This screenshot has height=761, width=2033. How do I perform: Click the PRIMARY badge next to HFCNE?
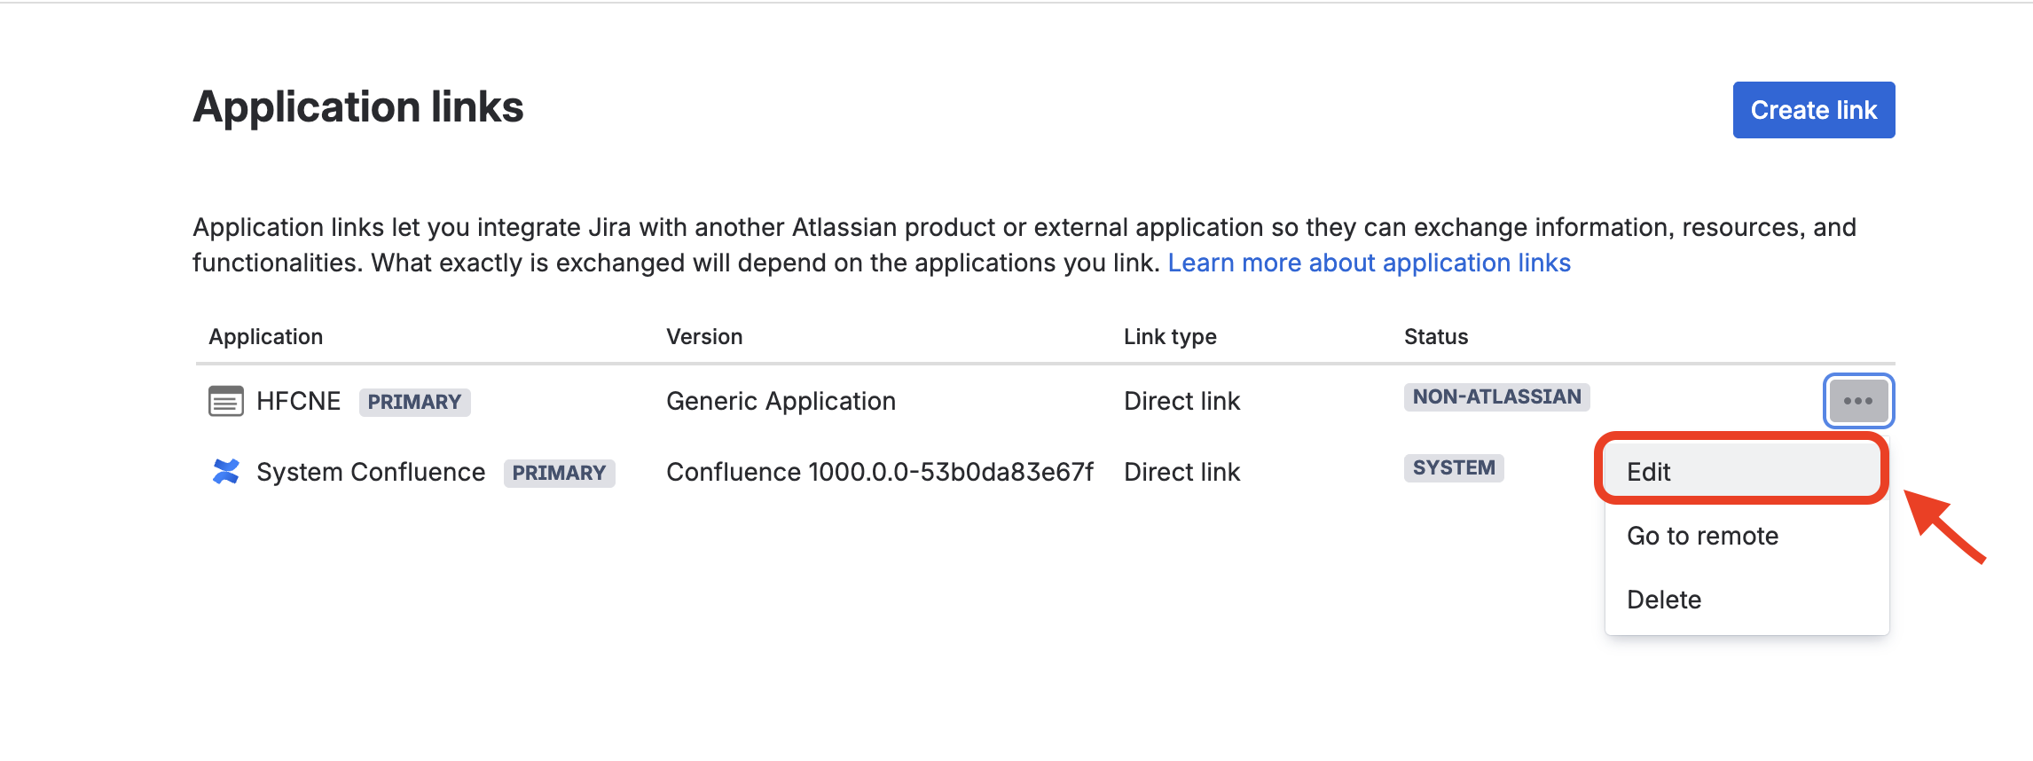click(414, 402)
